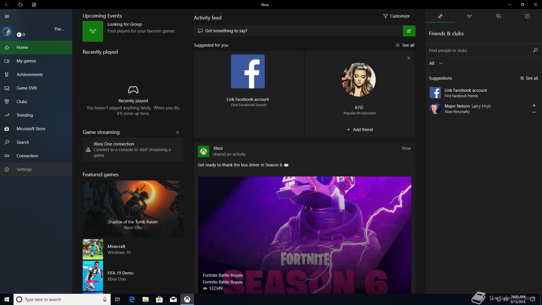This screenshot has height=305, width=542.
Task: Click the refresh icon in title bar
Action: pos(20,5)
